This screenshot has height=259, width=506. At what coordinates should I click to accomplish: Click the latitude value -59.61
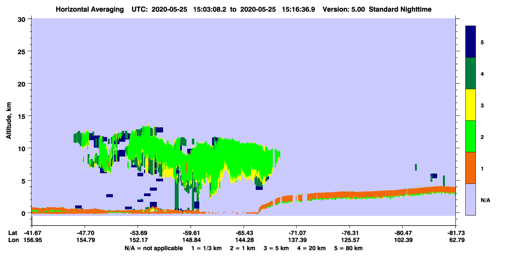click(190, 233)
